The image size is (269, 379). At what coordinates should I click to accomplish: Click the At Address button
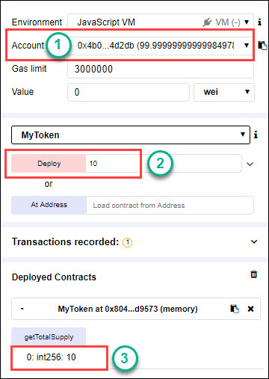click(x=49, y=205)
